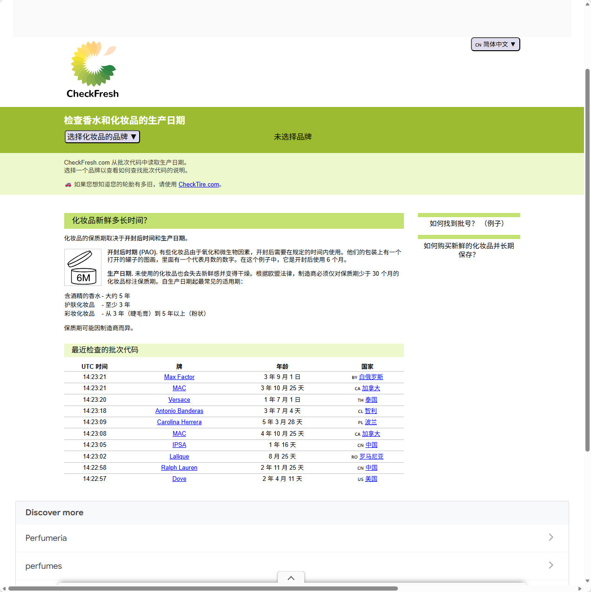Click the car emoji beside the tire notice
Viewport: 591px width, 592px height.
tap(68, 185)
